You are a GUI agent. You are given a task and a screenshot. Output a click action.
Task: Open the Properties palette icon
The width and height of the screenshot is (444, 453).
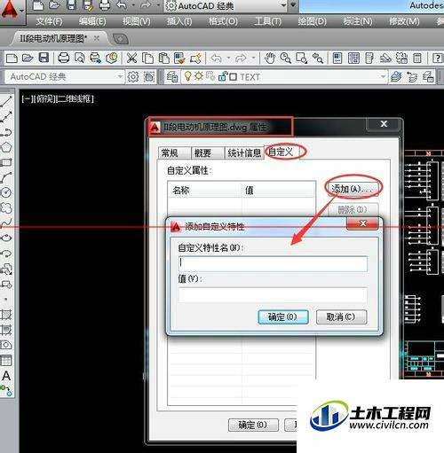pos(337,59)
